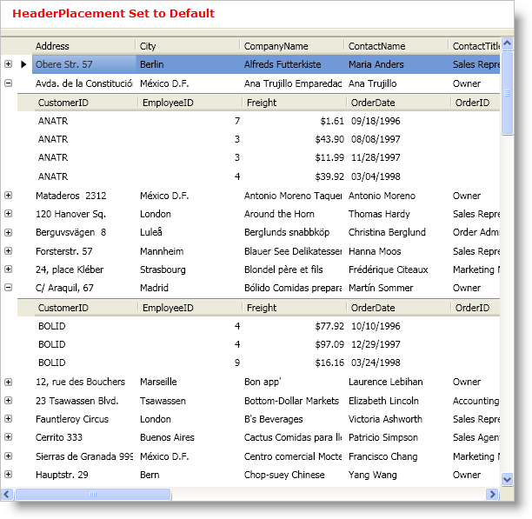Select the Laurence Lebihan cell

point(396,382)
